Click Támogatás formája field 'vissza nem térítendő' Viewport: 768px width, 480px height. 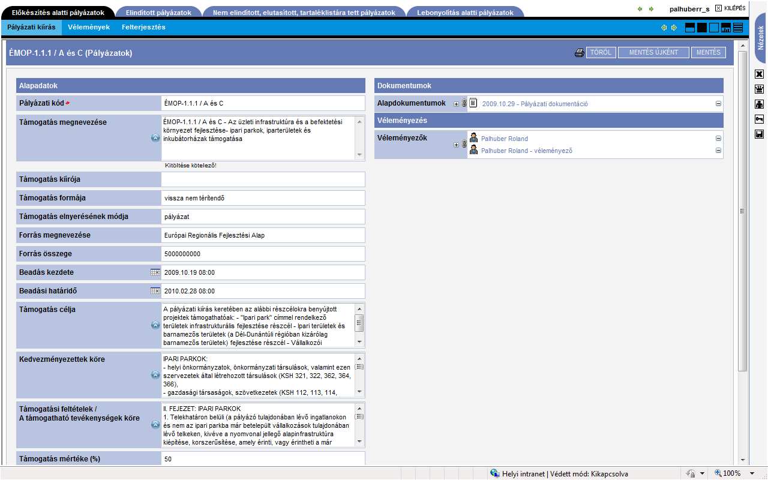263,198
